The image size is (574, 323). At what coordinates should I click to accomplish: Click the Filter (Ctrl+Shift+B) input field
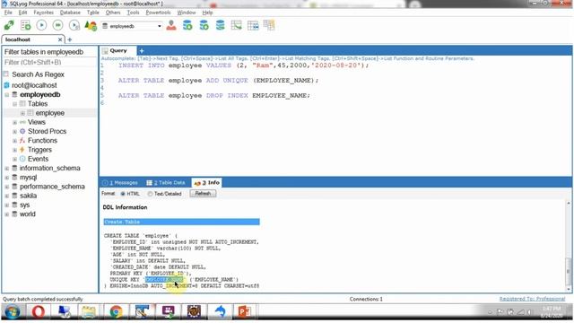pyautogui.click(x=50, y=63)
